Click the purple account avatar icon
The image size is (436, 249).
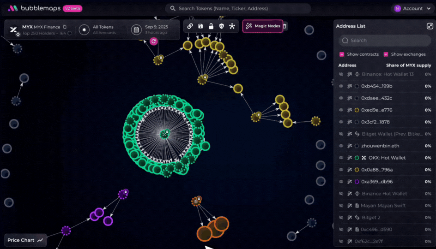click(397, 9)
